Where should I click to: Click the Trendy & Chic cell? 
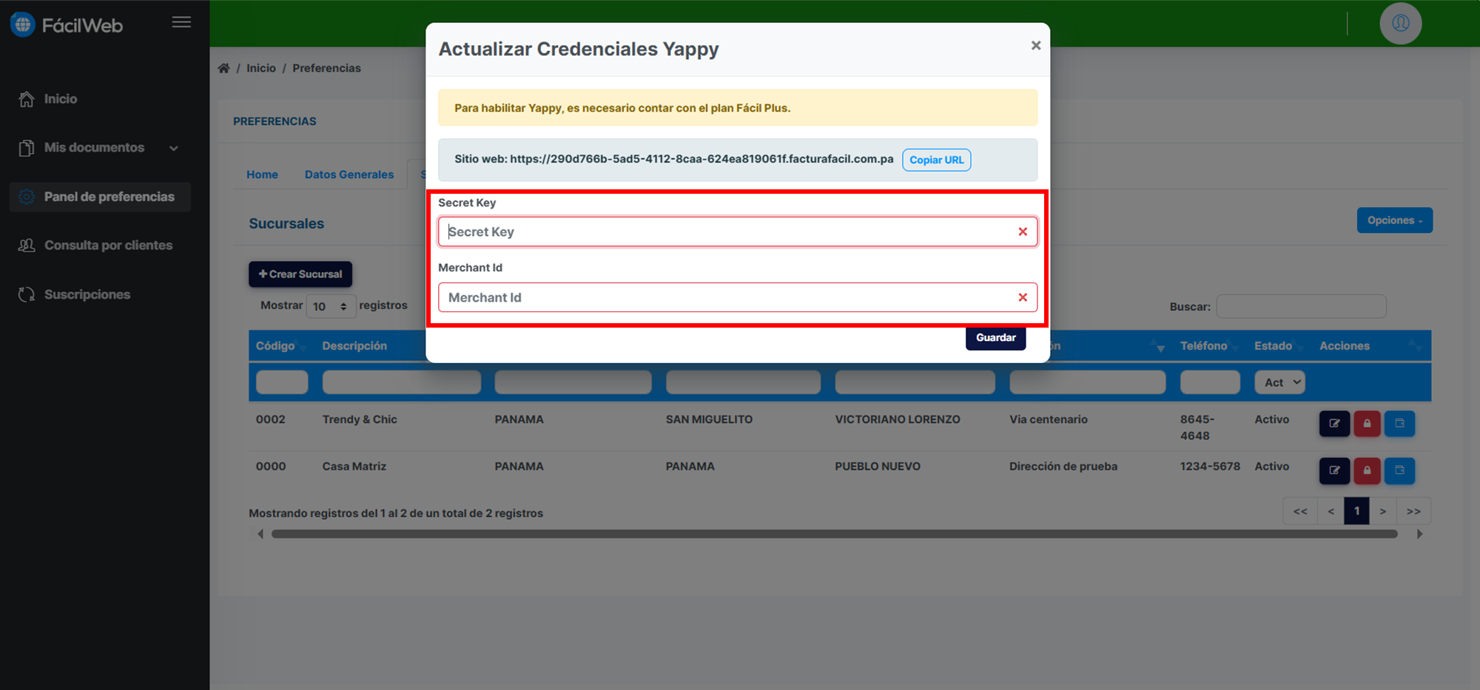(x=360, y=419)
